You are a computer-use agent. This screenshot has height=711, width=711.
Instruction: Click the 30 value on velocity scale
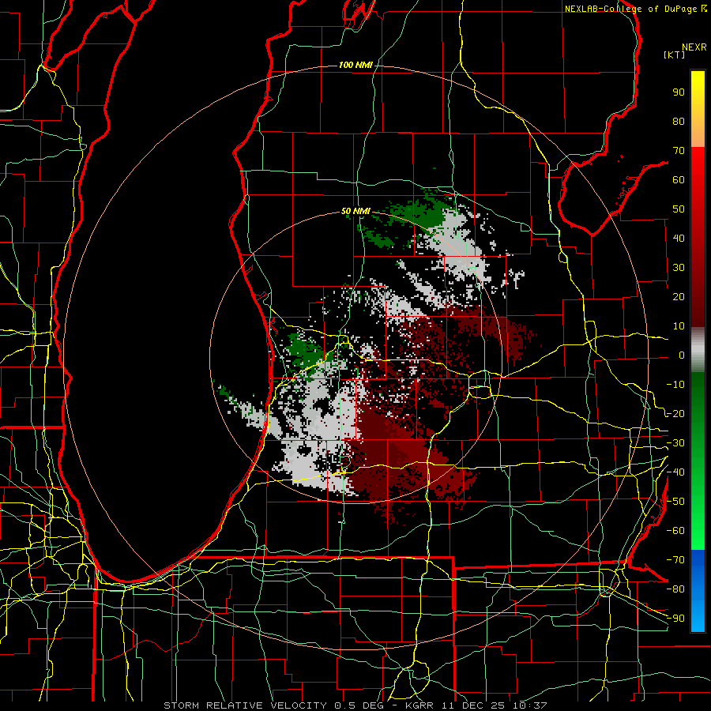(679, 268)
